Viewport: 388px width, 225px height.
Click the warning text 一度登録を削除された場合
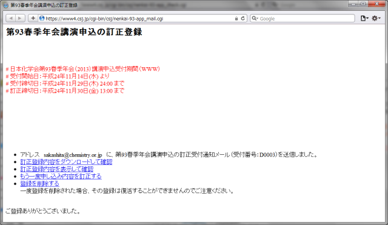coord(127,191)
